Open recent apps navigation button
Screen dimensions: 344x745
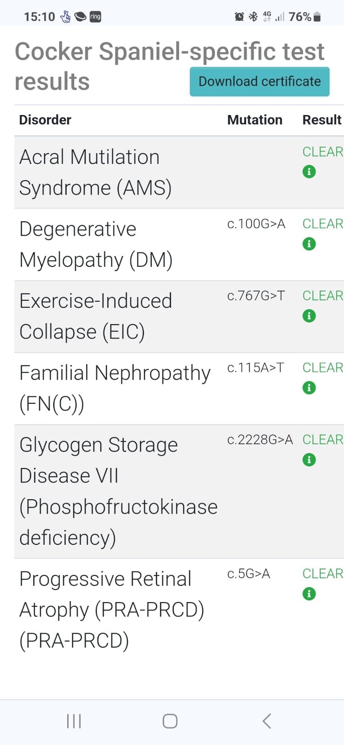[x=74, y=721]
